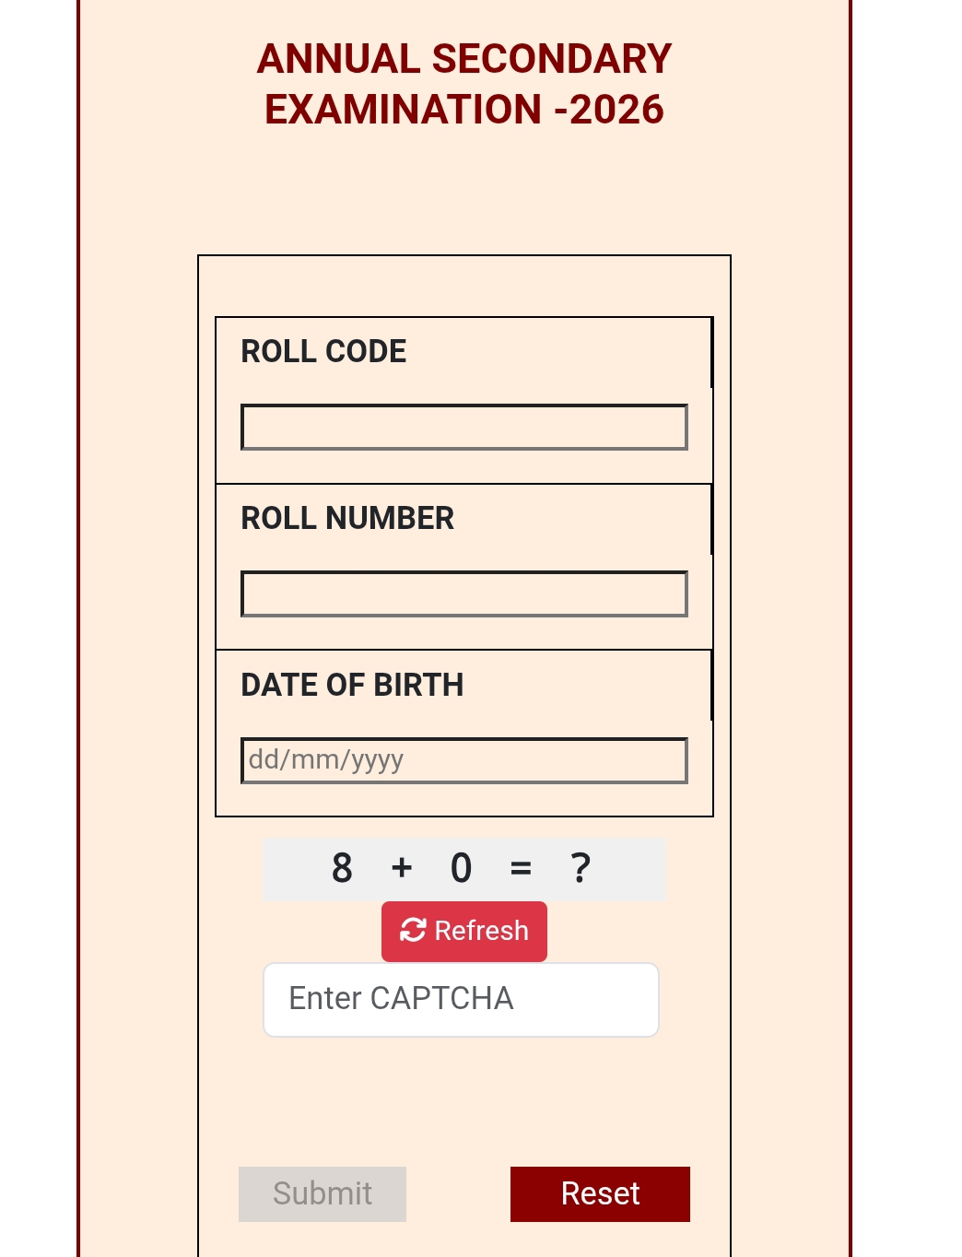Viewport: 962px width, 1257px height.
Task: Focus the ROLL CODE text field
Action: 464,428
